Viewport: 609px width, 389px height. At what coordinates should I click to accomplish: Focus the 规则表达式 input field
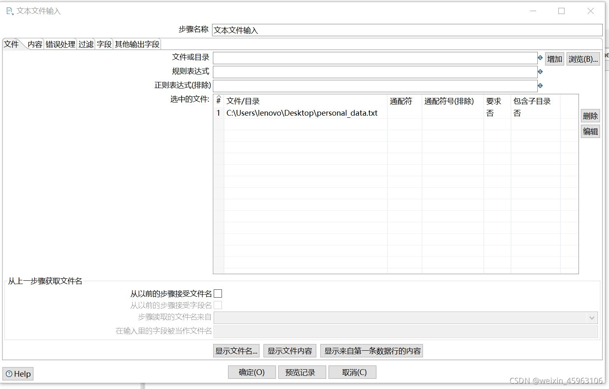point(375,72)
